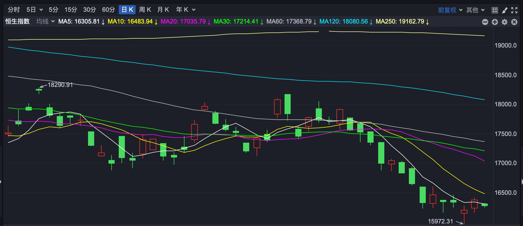Click the 15972.31 low price annotation
The image size is (523, 226).
click(441, 221)
